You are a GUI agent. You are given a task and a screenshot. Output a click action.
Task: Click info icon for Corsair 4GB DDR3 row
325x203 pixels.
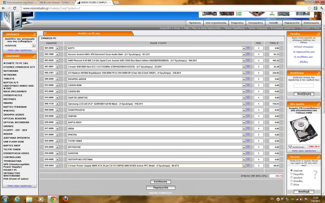(248, 66)
